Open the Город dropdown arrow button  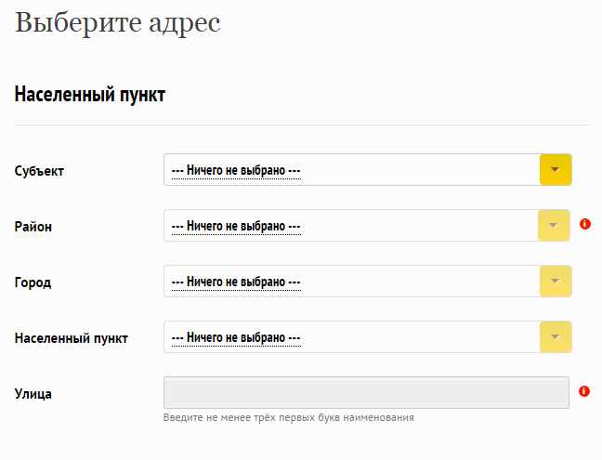point(556,281)
